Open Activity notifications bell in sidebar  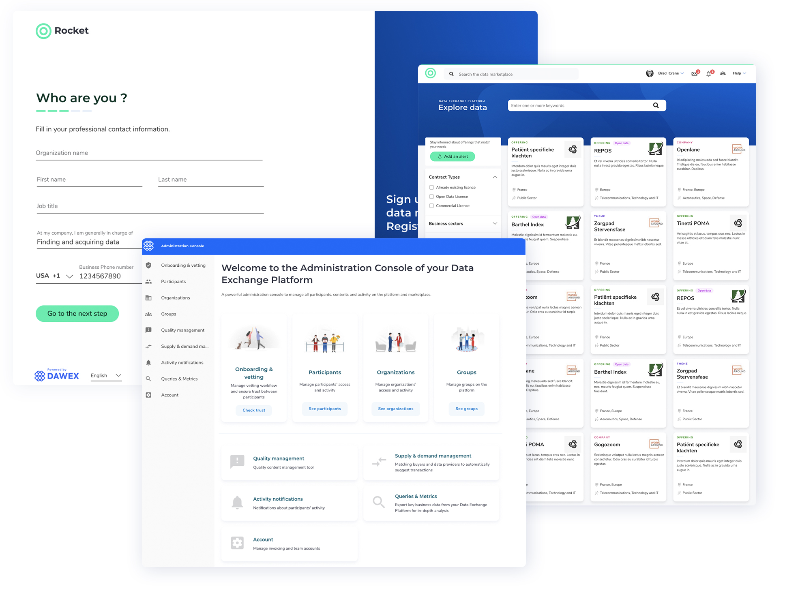coord(149,362)
